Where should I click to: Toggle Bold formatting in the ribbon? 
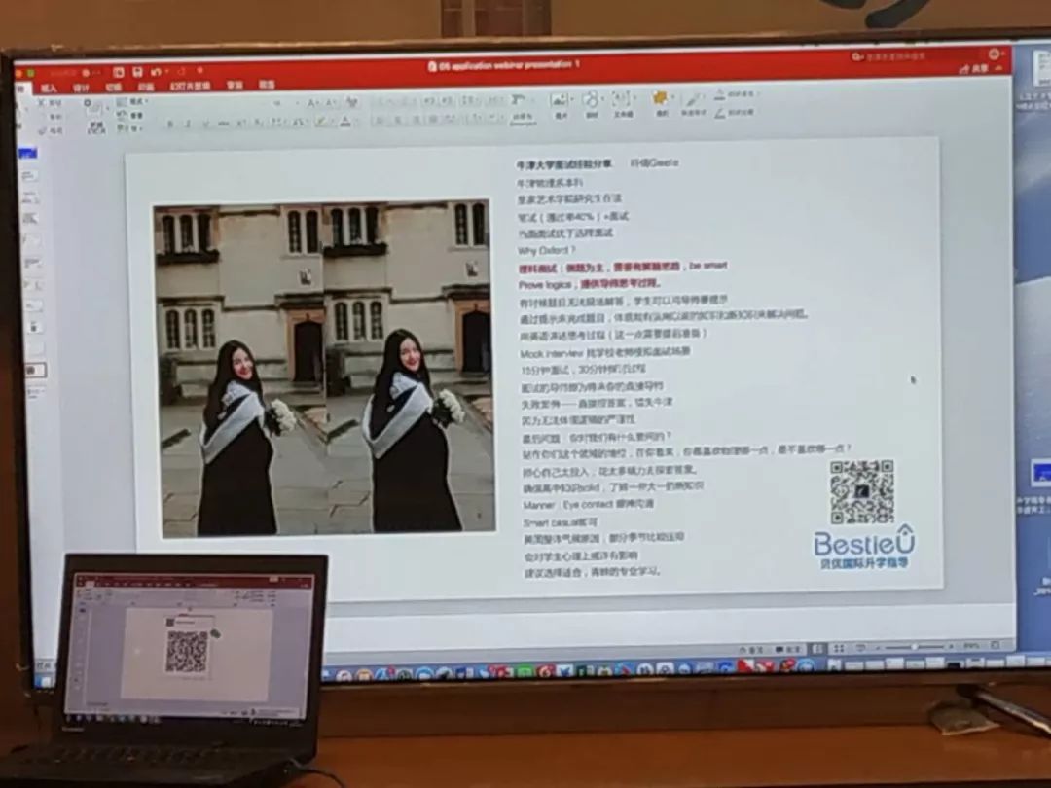click(x=170, y=124)
